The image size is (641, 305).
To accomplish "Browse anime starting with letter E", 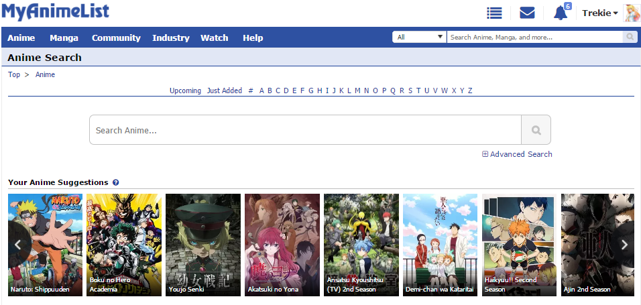I will click(294, 90).
